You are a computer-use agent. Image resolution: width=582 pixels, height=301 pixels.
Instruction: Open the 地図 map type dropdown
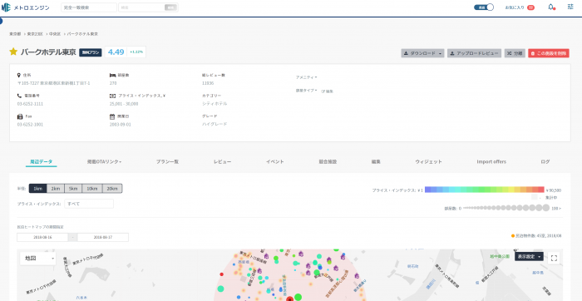click(38, 259)
